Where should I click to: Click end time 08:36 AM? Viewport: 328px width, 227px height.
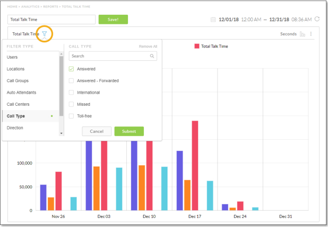coord(301,20)
